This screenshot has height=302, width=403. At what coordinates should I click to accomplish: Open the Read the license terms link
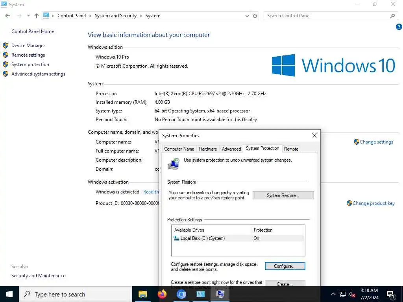pos(151,192)
